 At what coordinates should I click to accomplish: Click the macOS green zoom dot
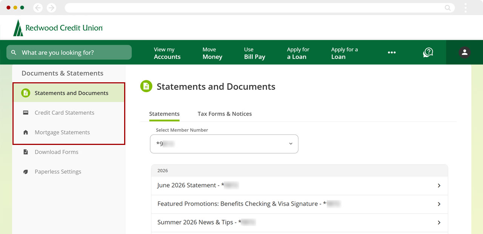tap(22, 8)
